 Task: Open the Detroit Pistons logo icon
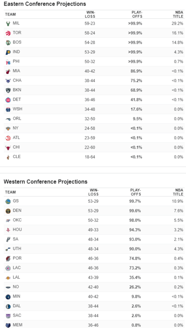click(x=8, y=100)
